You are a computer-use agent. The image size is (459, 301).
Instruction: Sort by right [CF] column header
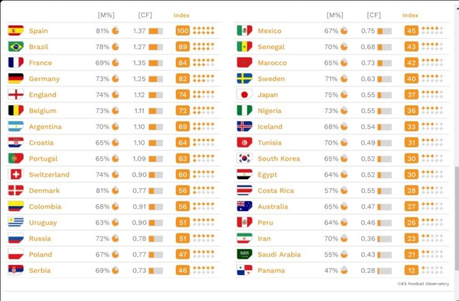click(374, 15)
